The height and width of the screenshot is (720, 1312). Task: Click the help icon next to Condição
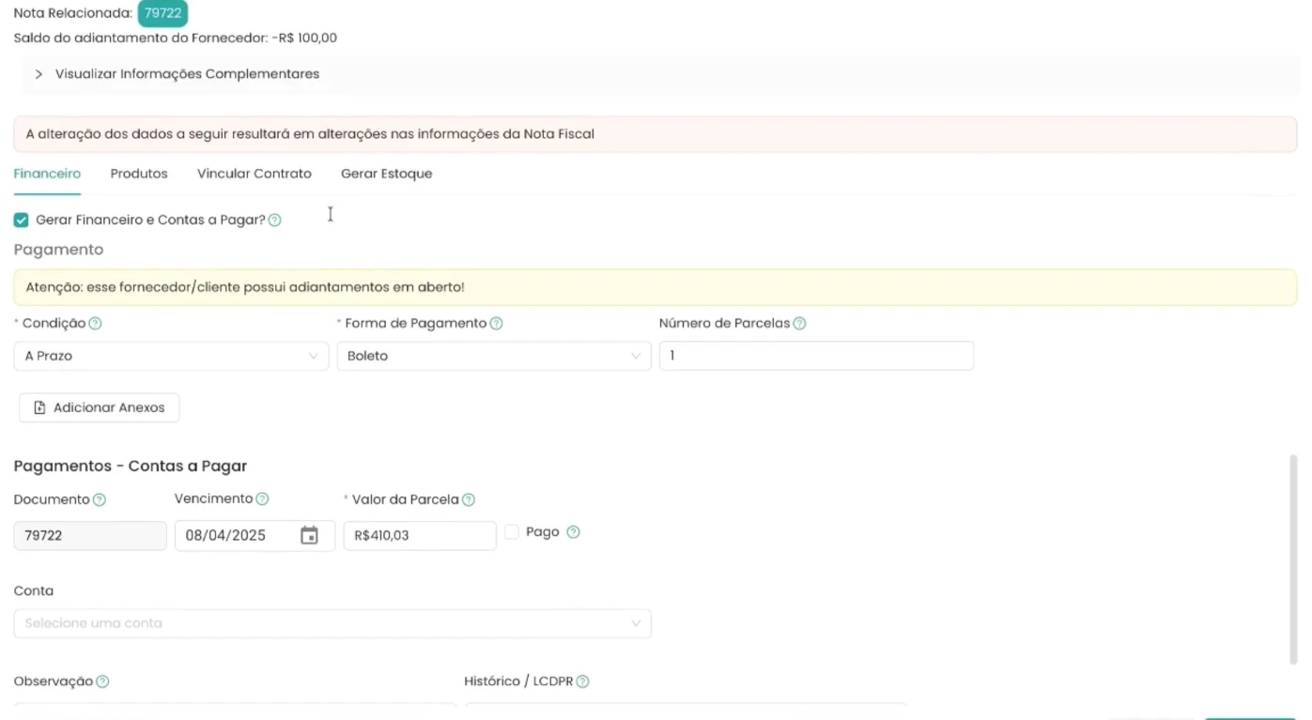point(95,323)
